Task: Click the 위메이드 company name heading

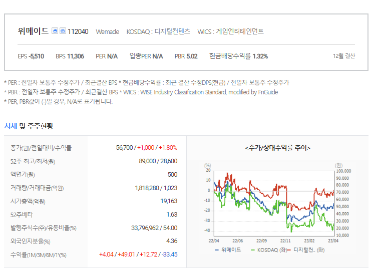Action: [33, 31]
